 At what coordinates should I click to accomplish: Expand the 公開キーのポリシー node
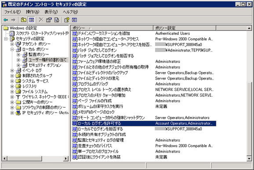(x=12, y=102)
